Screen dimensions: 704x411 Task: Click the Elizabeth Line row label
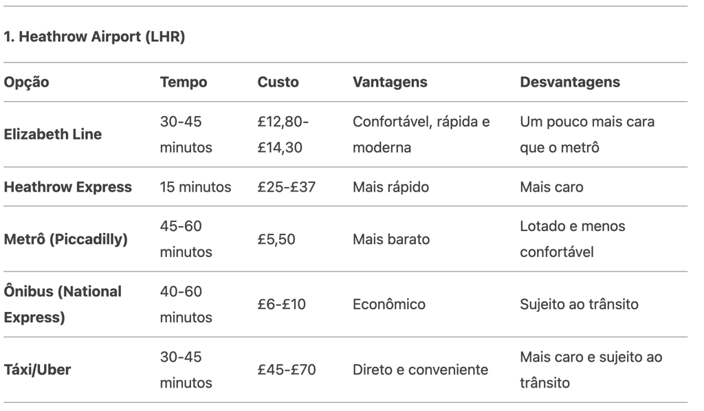click(x=52, y=134)
